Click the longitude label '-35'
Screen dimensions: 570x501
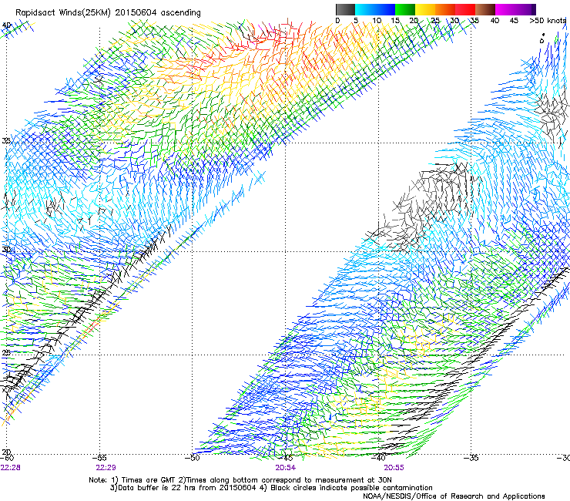[x=471, y=458]
